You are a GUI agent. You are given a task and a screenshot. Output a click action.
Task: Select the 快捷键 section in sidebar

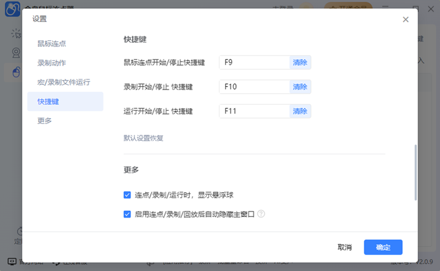click(x=48, y=101)
